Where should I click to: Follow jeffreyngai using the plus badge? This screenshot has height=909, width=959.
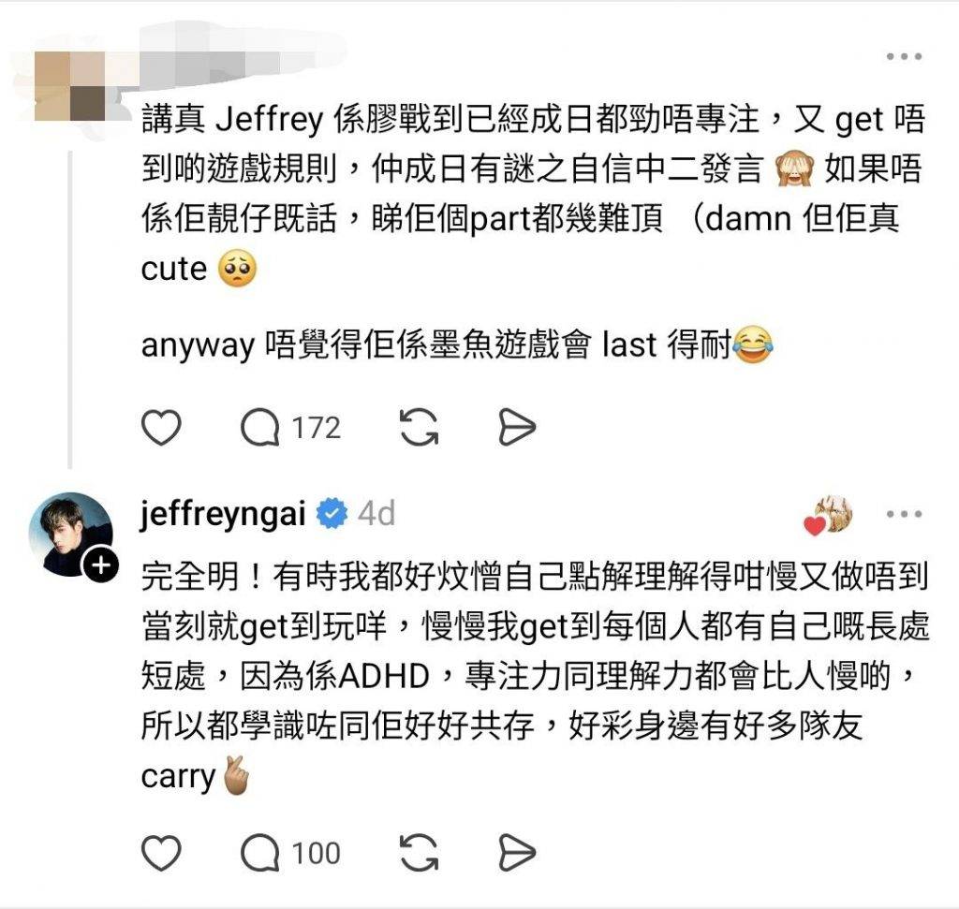click(101, 564)
